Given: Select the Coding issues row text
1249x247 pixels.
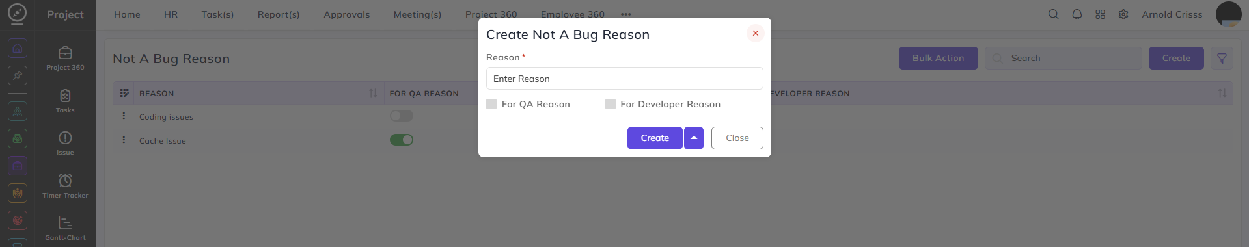Looking at the screenshot, I should 166,117.
